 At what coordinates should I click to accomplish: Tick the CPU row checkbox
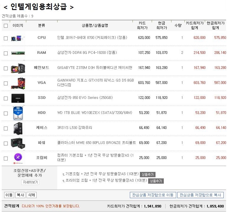[x=6, y=38]
